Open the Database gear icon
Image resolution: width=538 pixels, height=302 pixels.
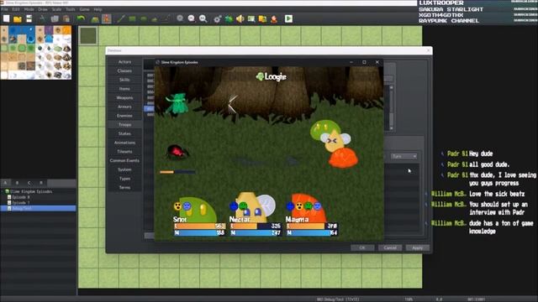coord(217,18)
